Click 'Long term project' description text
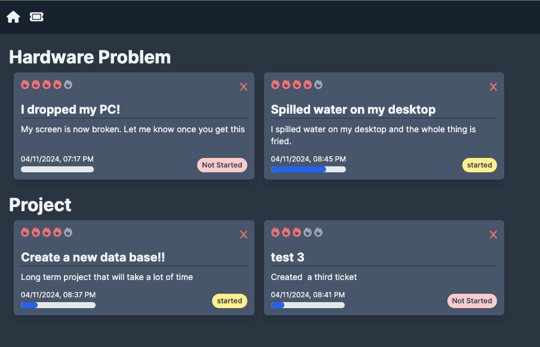 (x=107, y=277)
